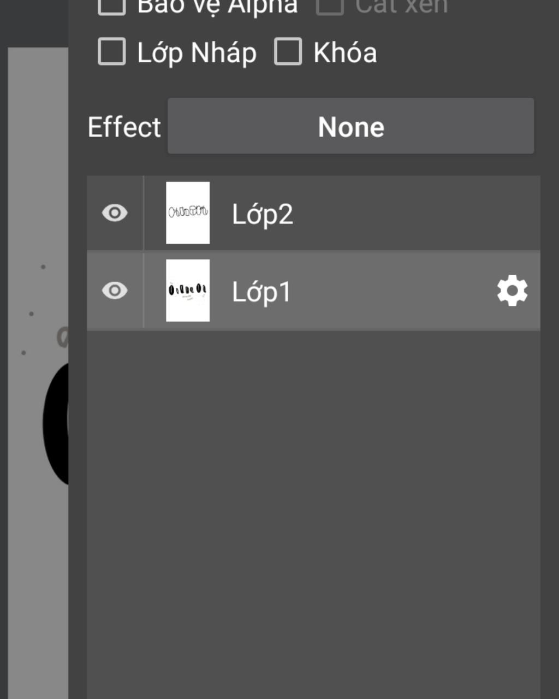The height and width of the screenshot is (699, 559).
Task: Enable the Lớp Nháp checkbox
Action: click(112, 51)
